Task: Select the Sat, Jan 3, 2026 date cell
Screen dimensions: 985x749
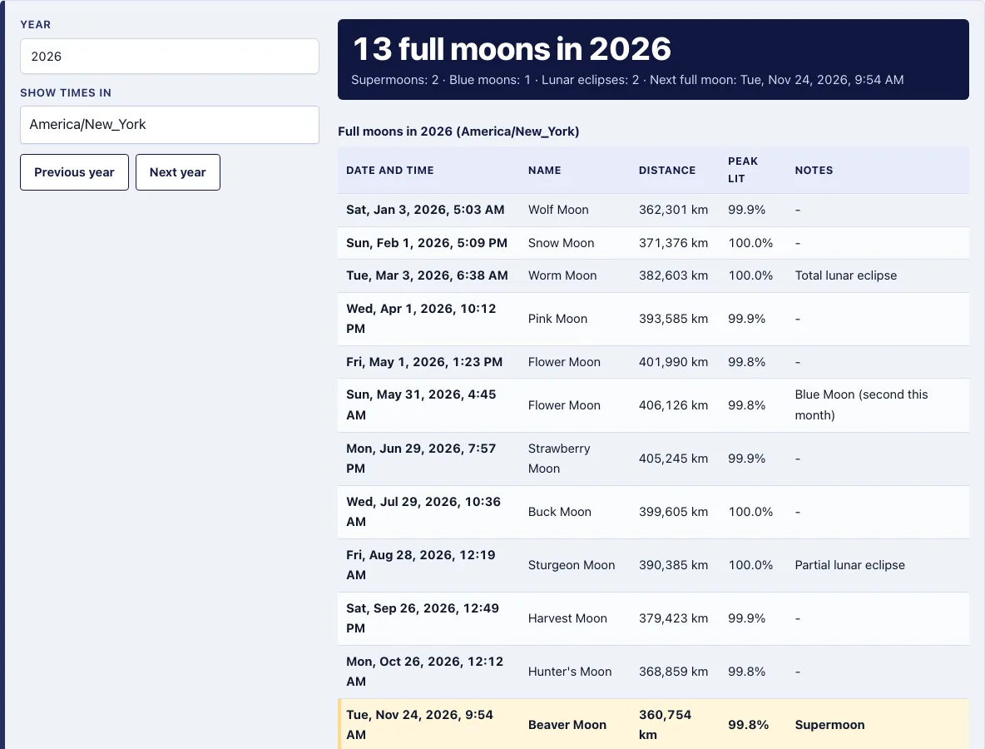Action: [x=425, y=210]
